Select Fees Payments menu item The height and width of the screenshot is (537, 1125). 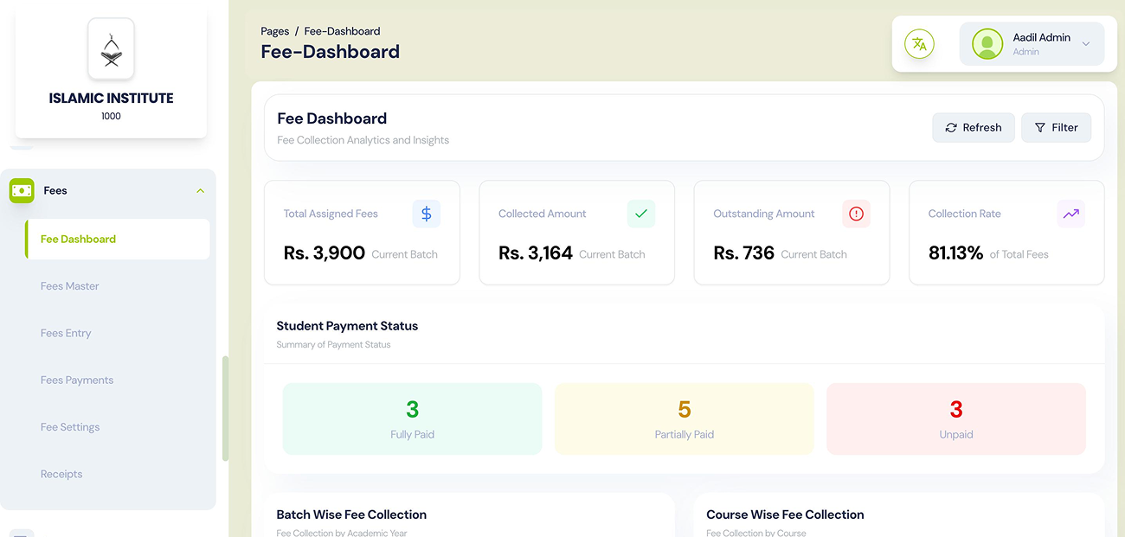coord(77,380)
